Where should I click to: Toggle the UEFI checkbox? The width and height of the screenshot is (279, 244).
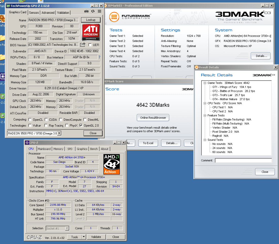pos(90,45)
